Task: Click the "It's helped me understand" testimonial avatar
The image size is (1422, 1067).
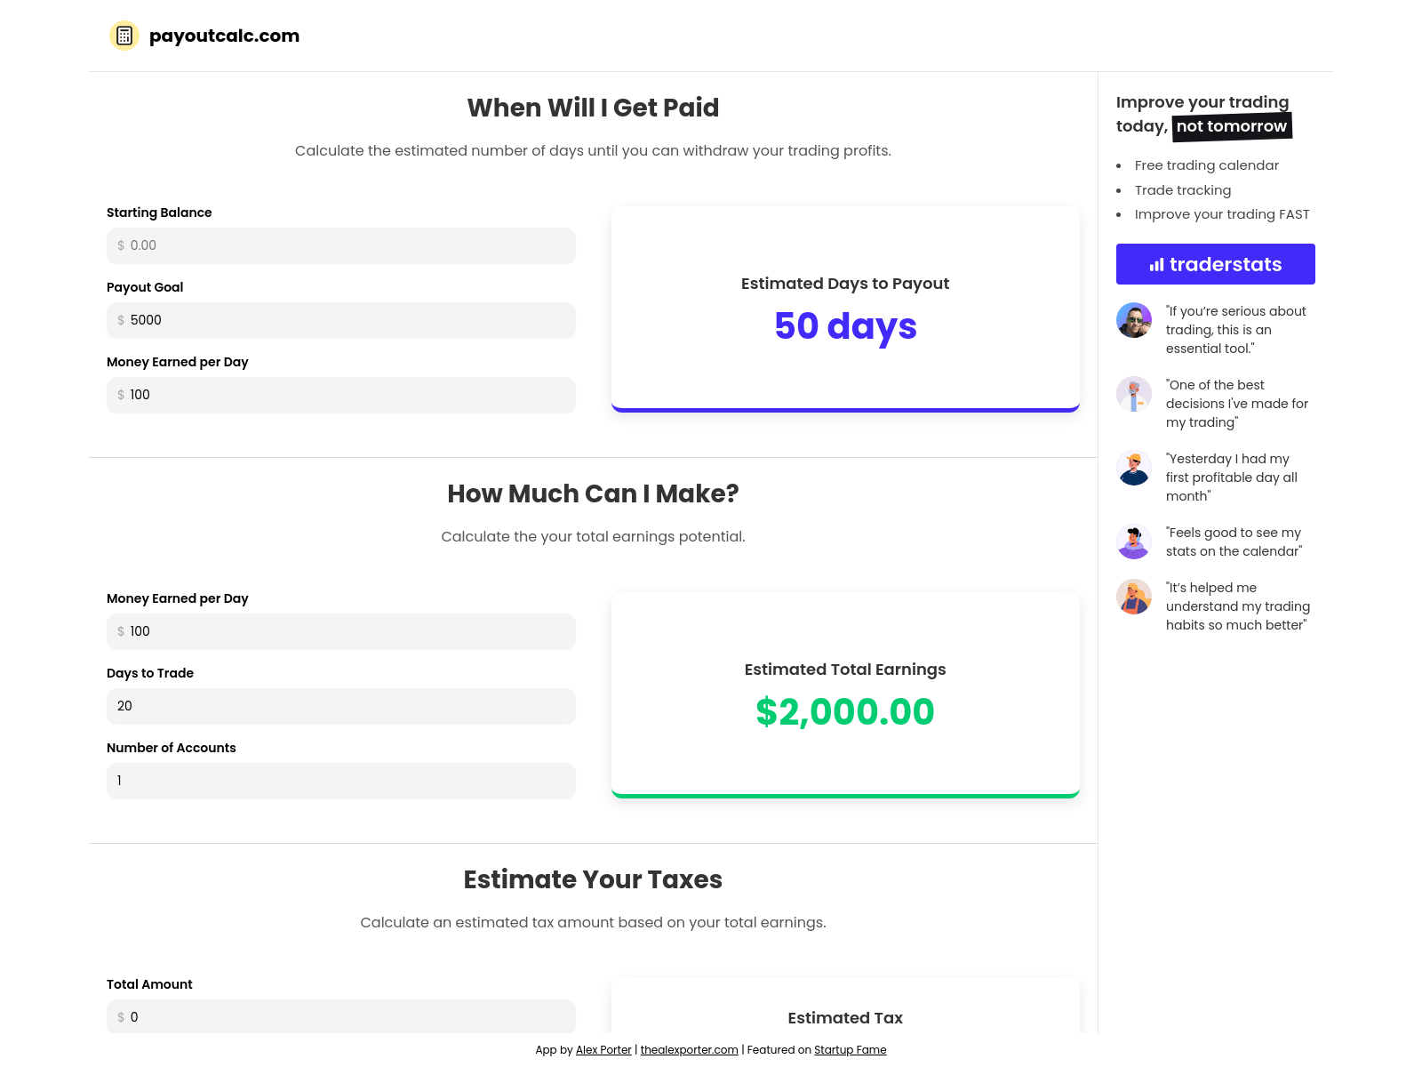Action: click(1134, 597)
